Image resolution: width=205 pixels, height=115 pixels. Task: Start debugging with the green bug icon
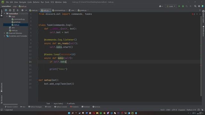click(x=183, y=6)
